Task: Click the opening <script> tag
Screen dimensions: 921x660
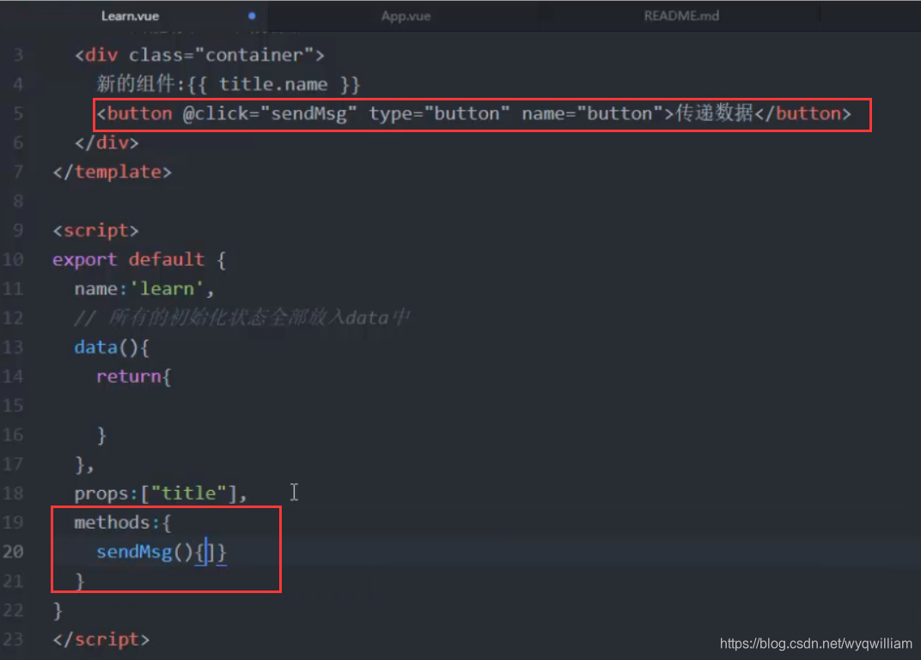Action: click(95, 231)
